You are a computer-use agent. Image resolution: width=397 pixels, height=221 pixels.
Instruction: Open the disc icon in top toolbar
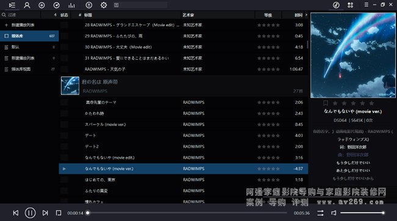[x=42, y=5]
